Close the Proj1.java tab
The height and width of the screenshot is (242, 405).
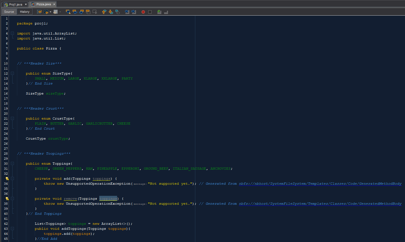(x=26, y=4)
